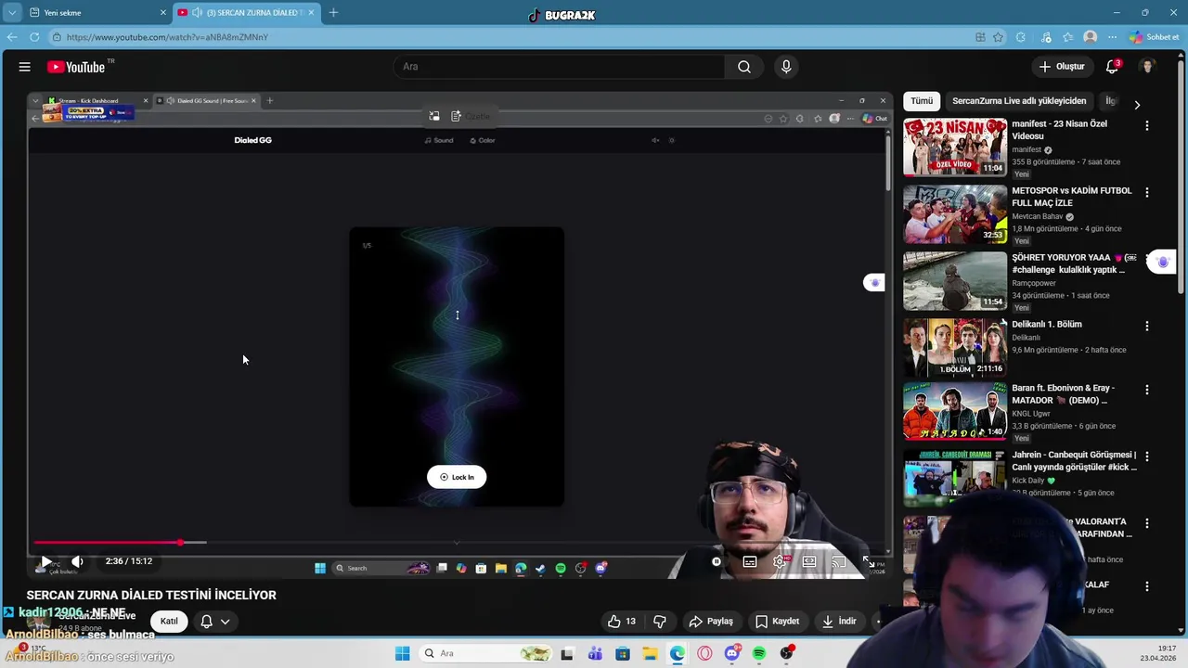1188x668 pixels.
Task: Join the channel via Katıl button
Action: tap(169, 622)
